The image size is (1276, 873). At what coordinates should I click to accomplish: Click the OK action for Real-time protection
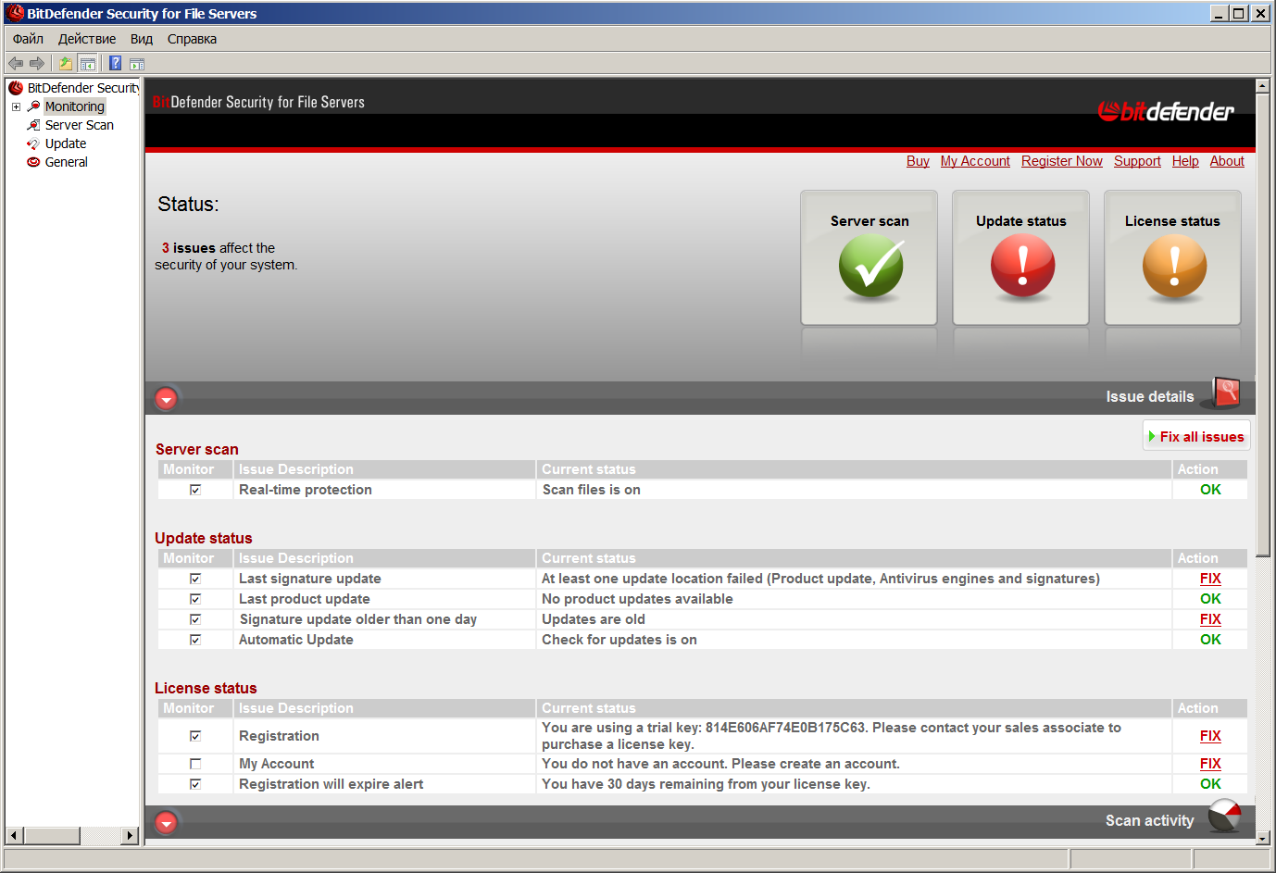pos(1210,490)
